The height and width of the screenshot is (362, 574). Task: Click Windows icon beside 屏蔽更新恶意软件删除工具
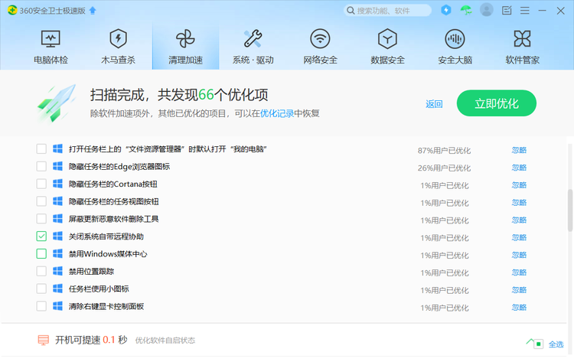[x=57, y=219]
